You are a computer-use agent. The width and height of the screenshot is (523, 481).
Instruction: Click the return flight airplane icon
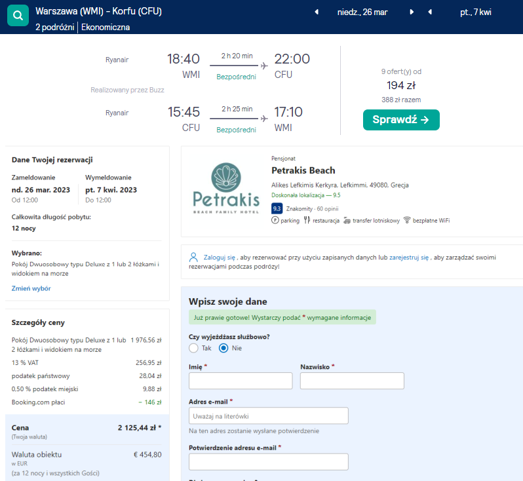coord(264,119)
